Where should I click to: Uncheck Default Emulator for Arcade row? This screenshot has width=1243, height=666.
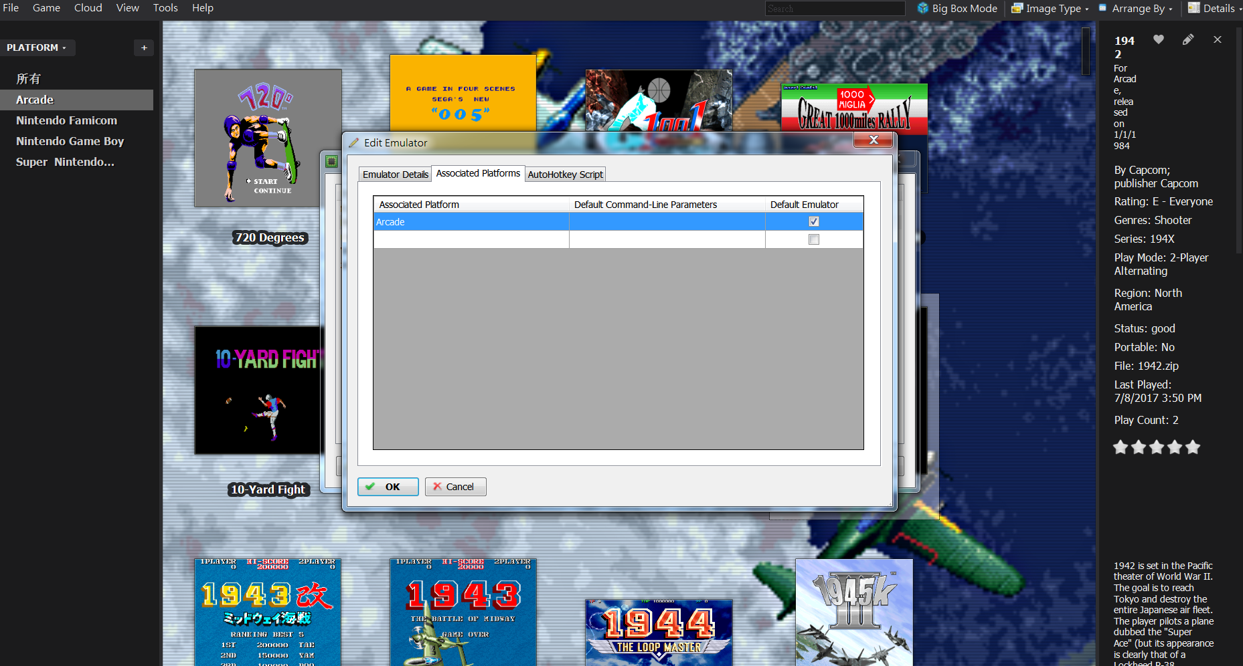pos(814,221)
